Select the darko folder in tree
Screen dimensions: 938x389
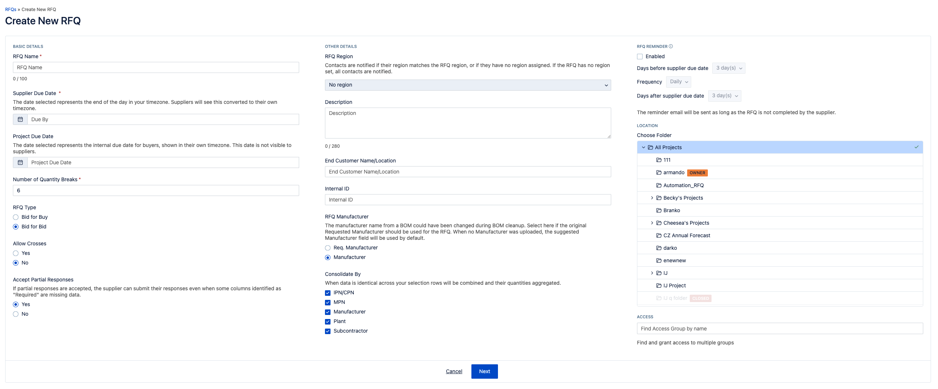coord(670,248)
